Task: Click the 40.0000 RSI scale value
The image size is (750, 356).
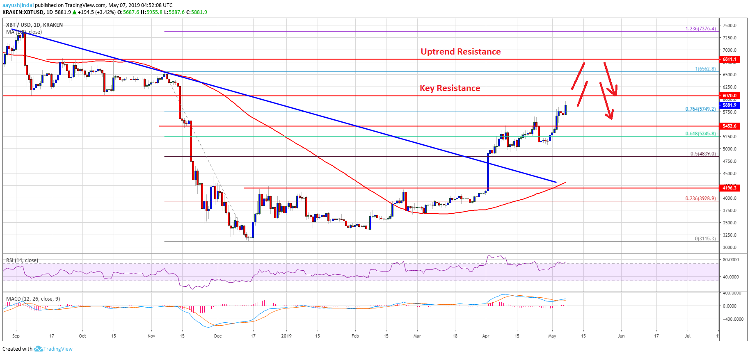Action: (731, 277)
